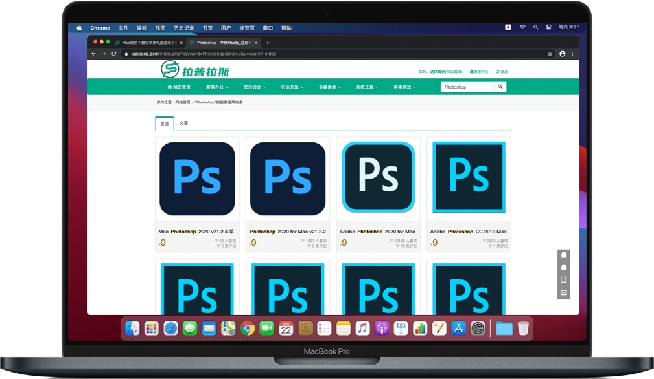Open the Adobe Photoshop CC 2019 thumbnail
The image size is (654, 379).
[469, 178]
